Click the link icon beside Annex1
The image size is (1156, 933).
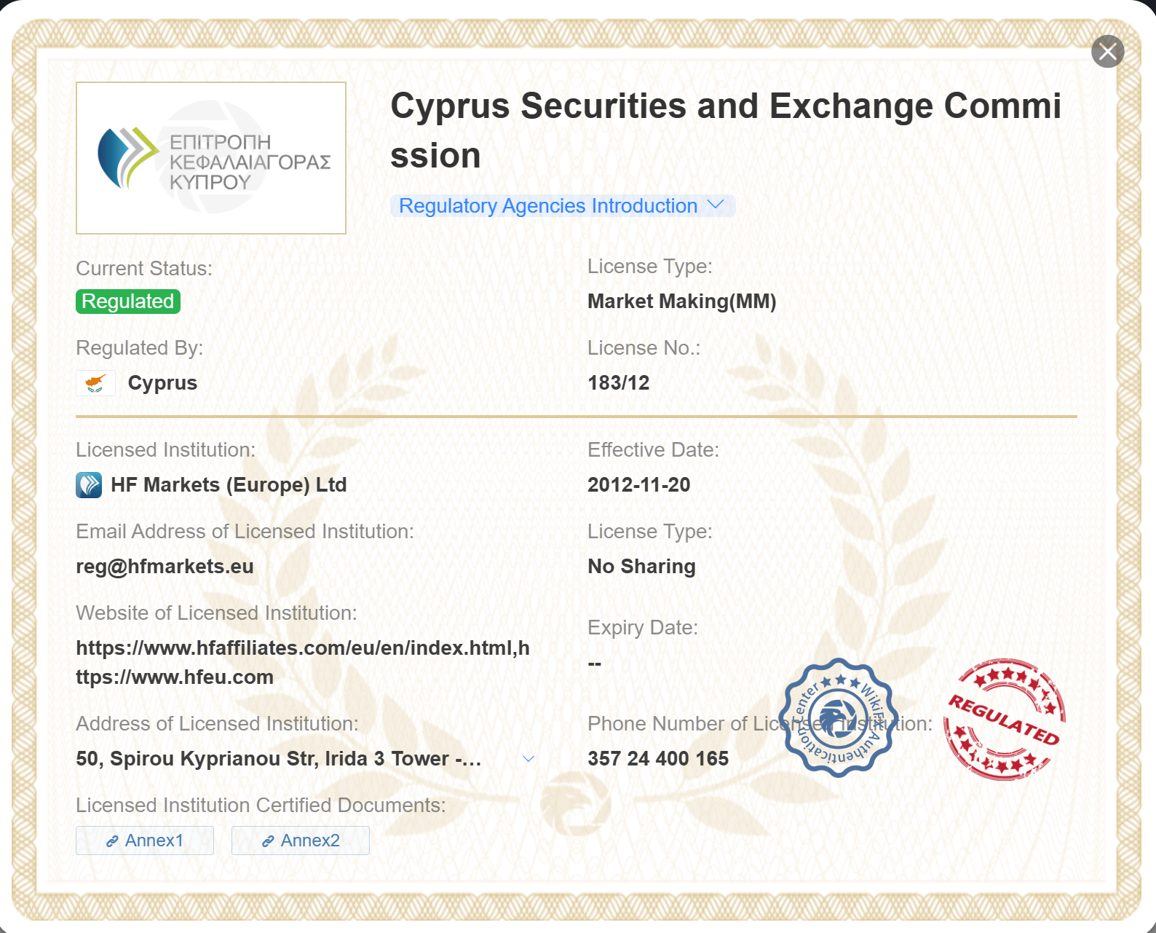(112, 841)
